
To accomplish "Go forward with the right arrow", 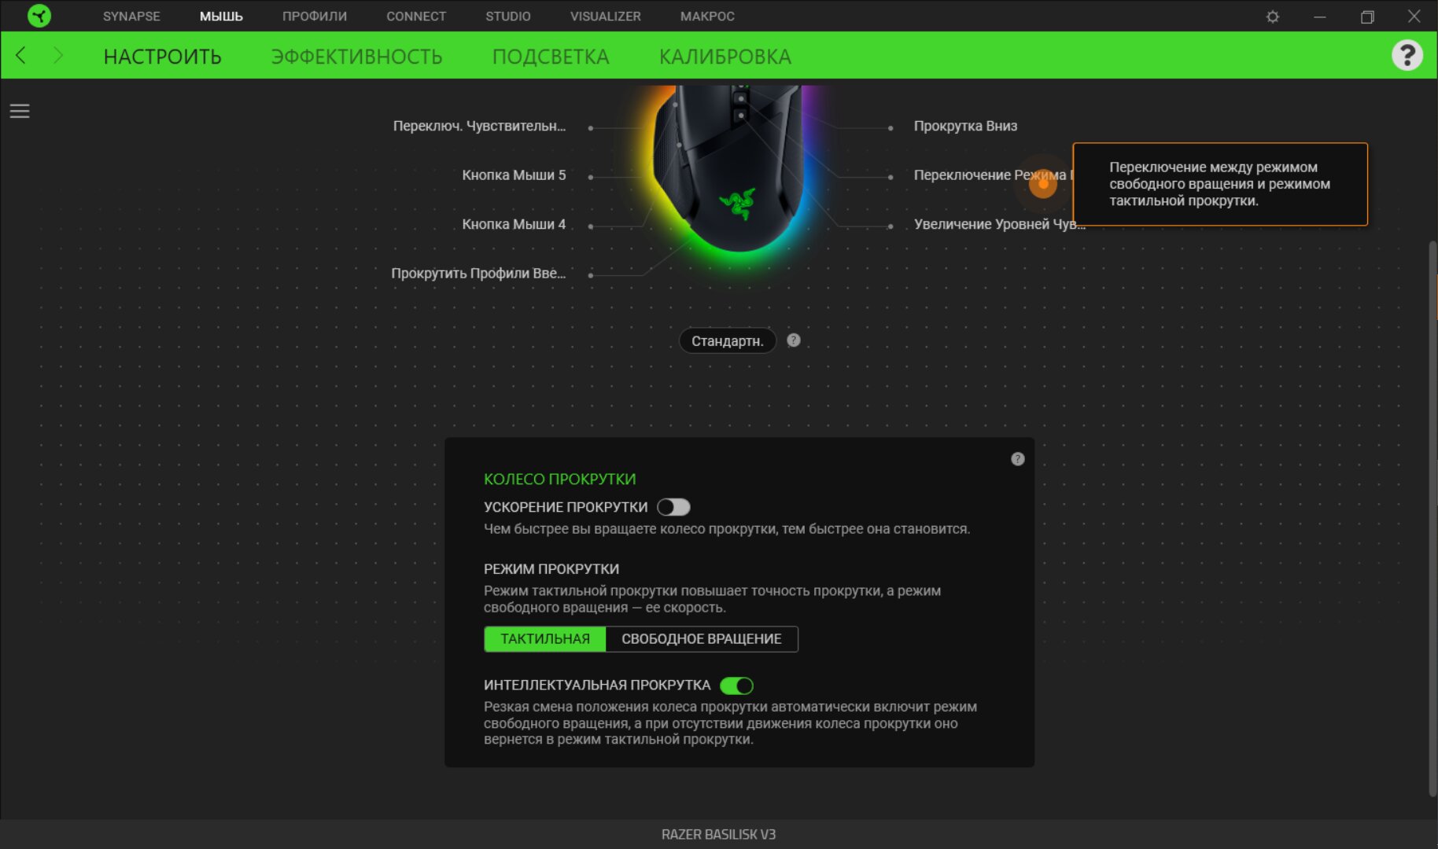I will [58, 55].
